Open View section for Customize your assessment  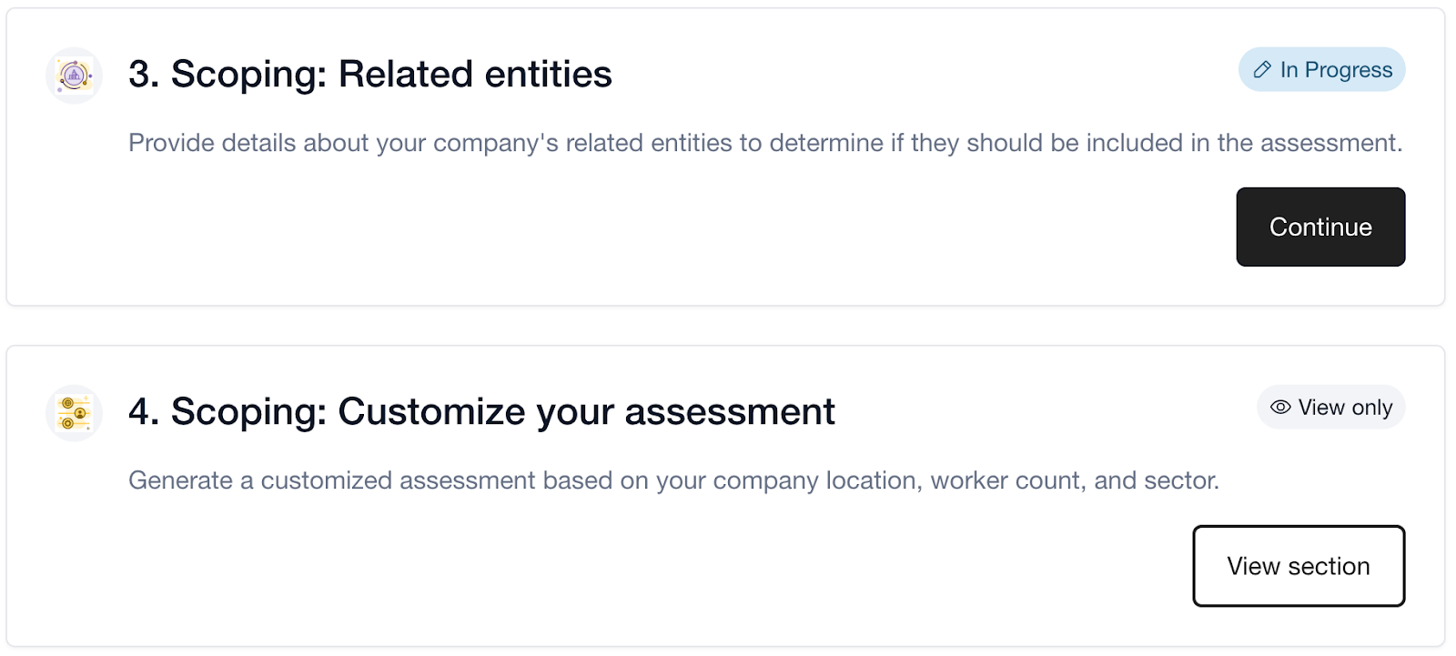pyautogui.click(x=1299, y=566)
